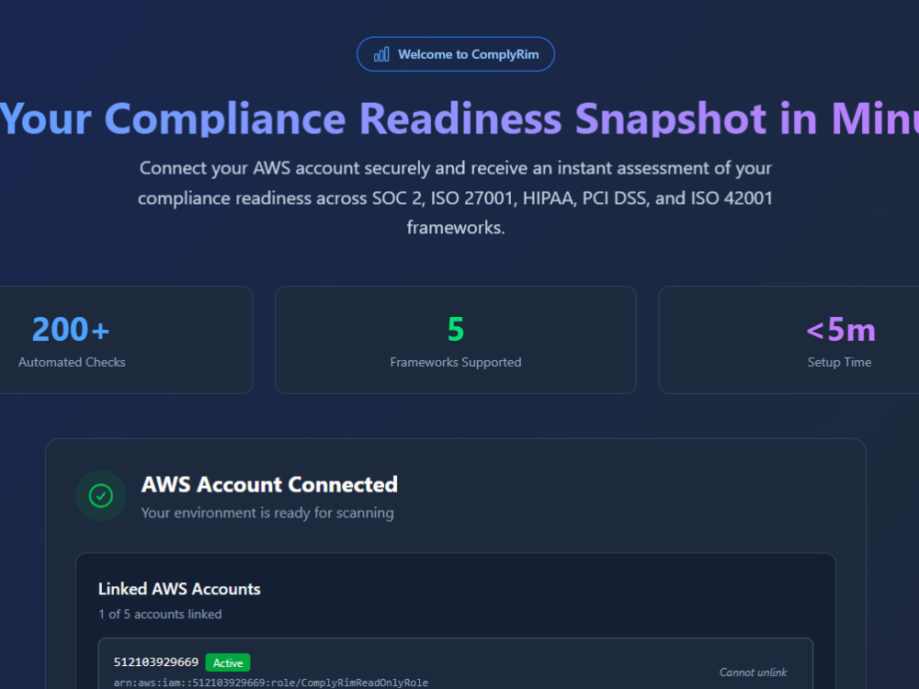Screen dimensions: 919x689
Task: Click the '1 of 5 accounts linked' text
Action: pos(160,614)
